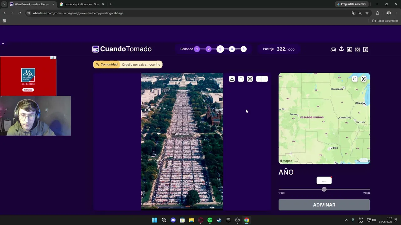Switch the ESP LAA keyboard language
Screen dimensions: 401x225
click(x=361, y=220)
